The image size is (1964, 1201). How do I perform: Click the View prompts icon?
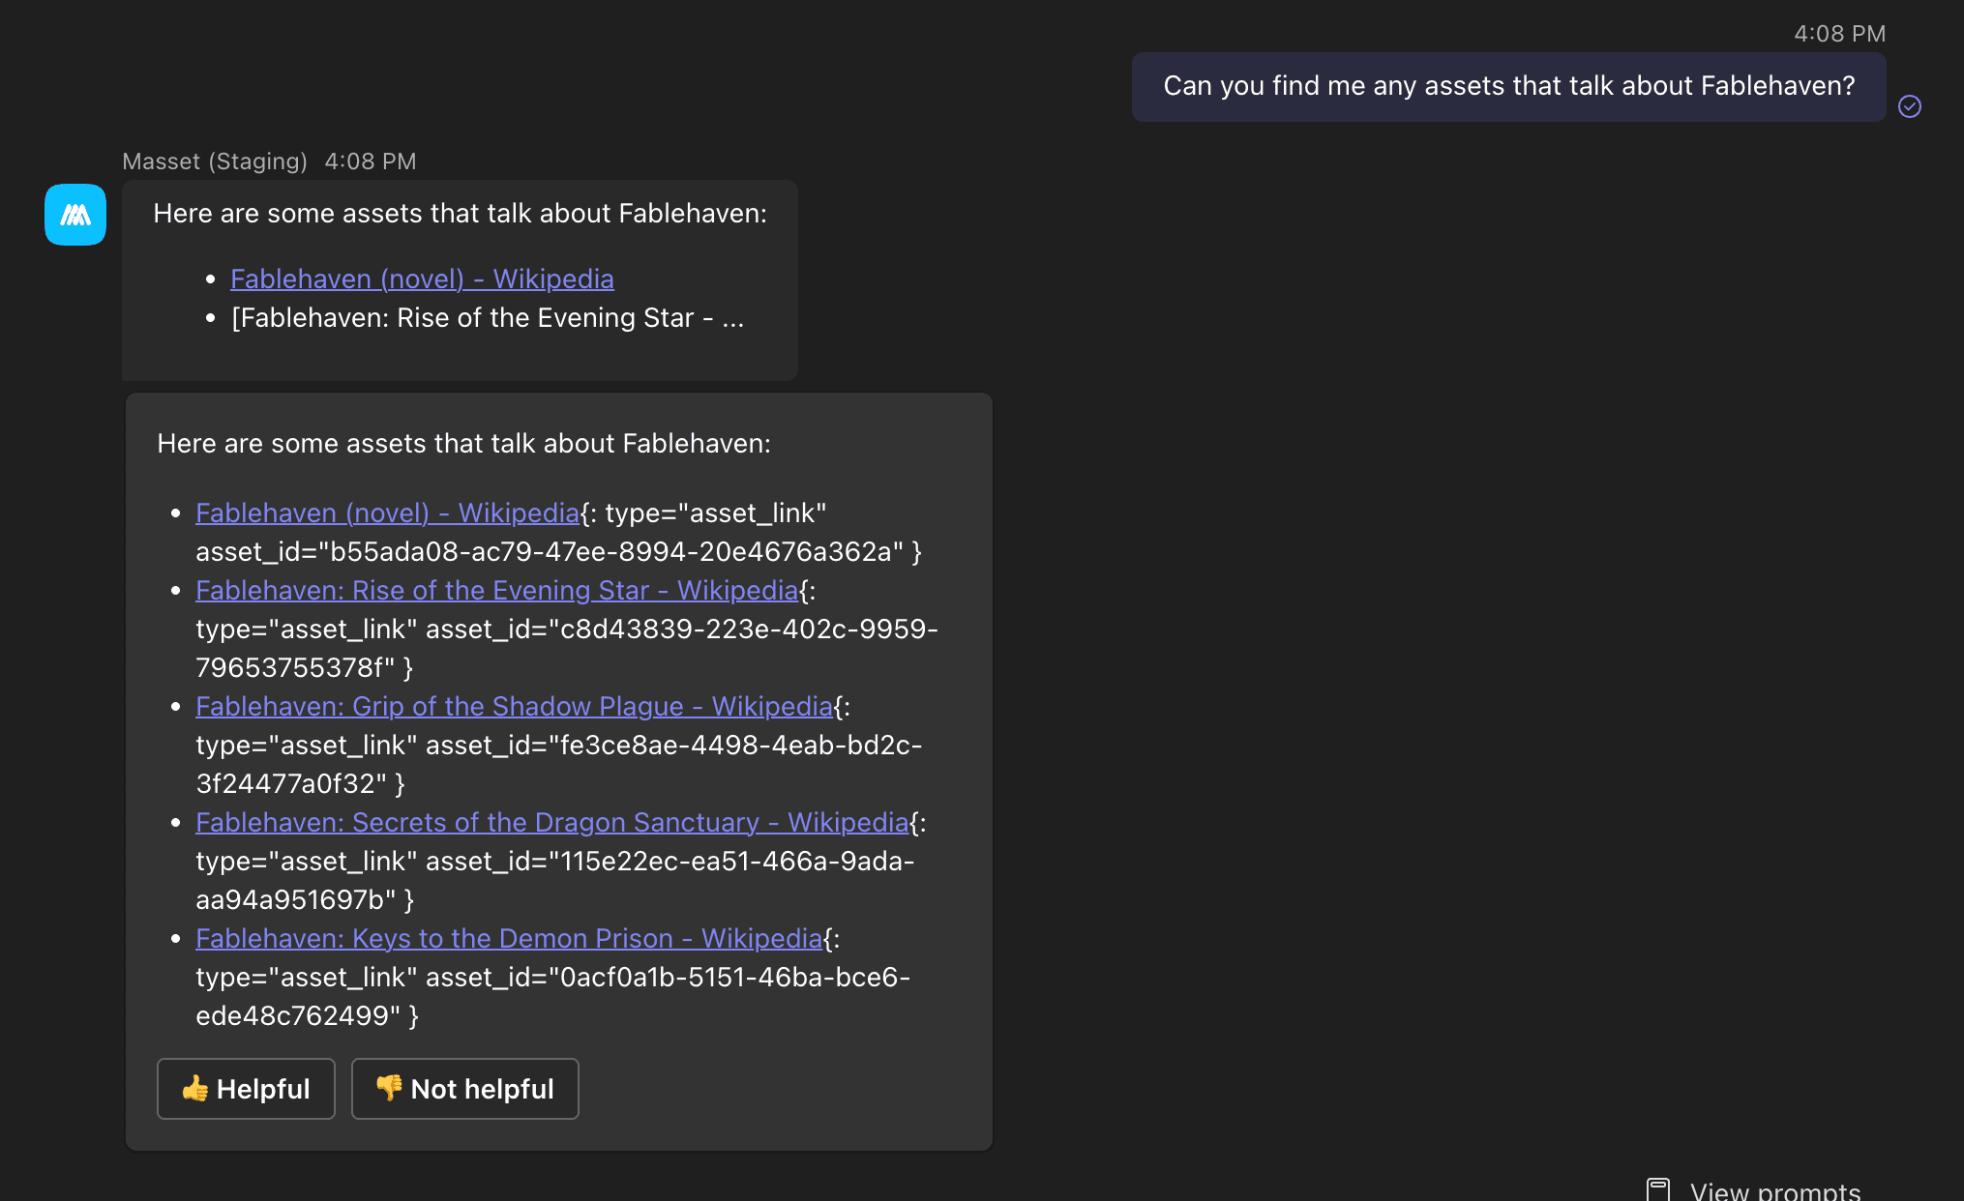[x=1658, y=1190]
